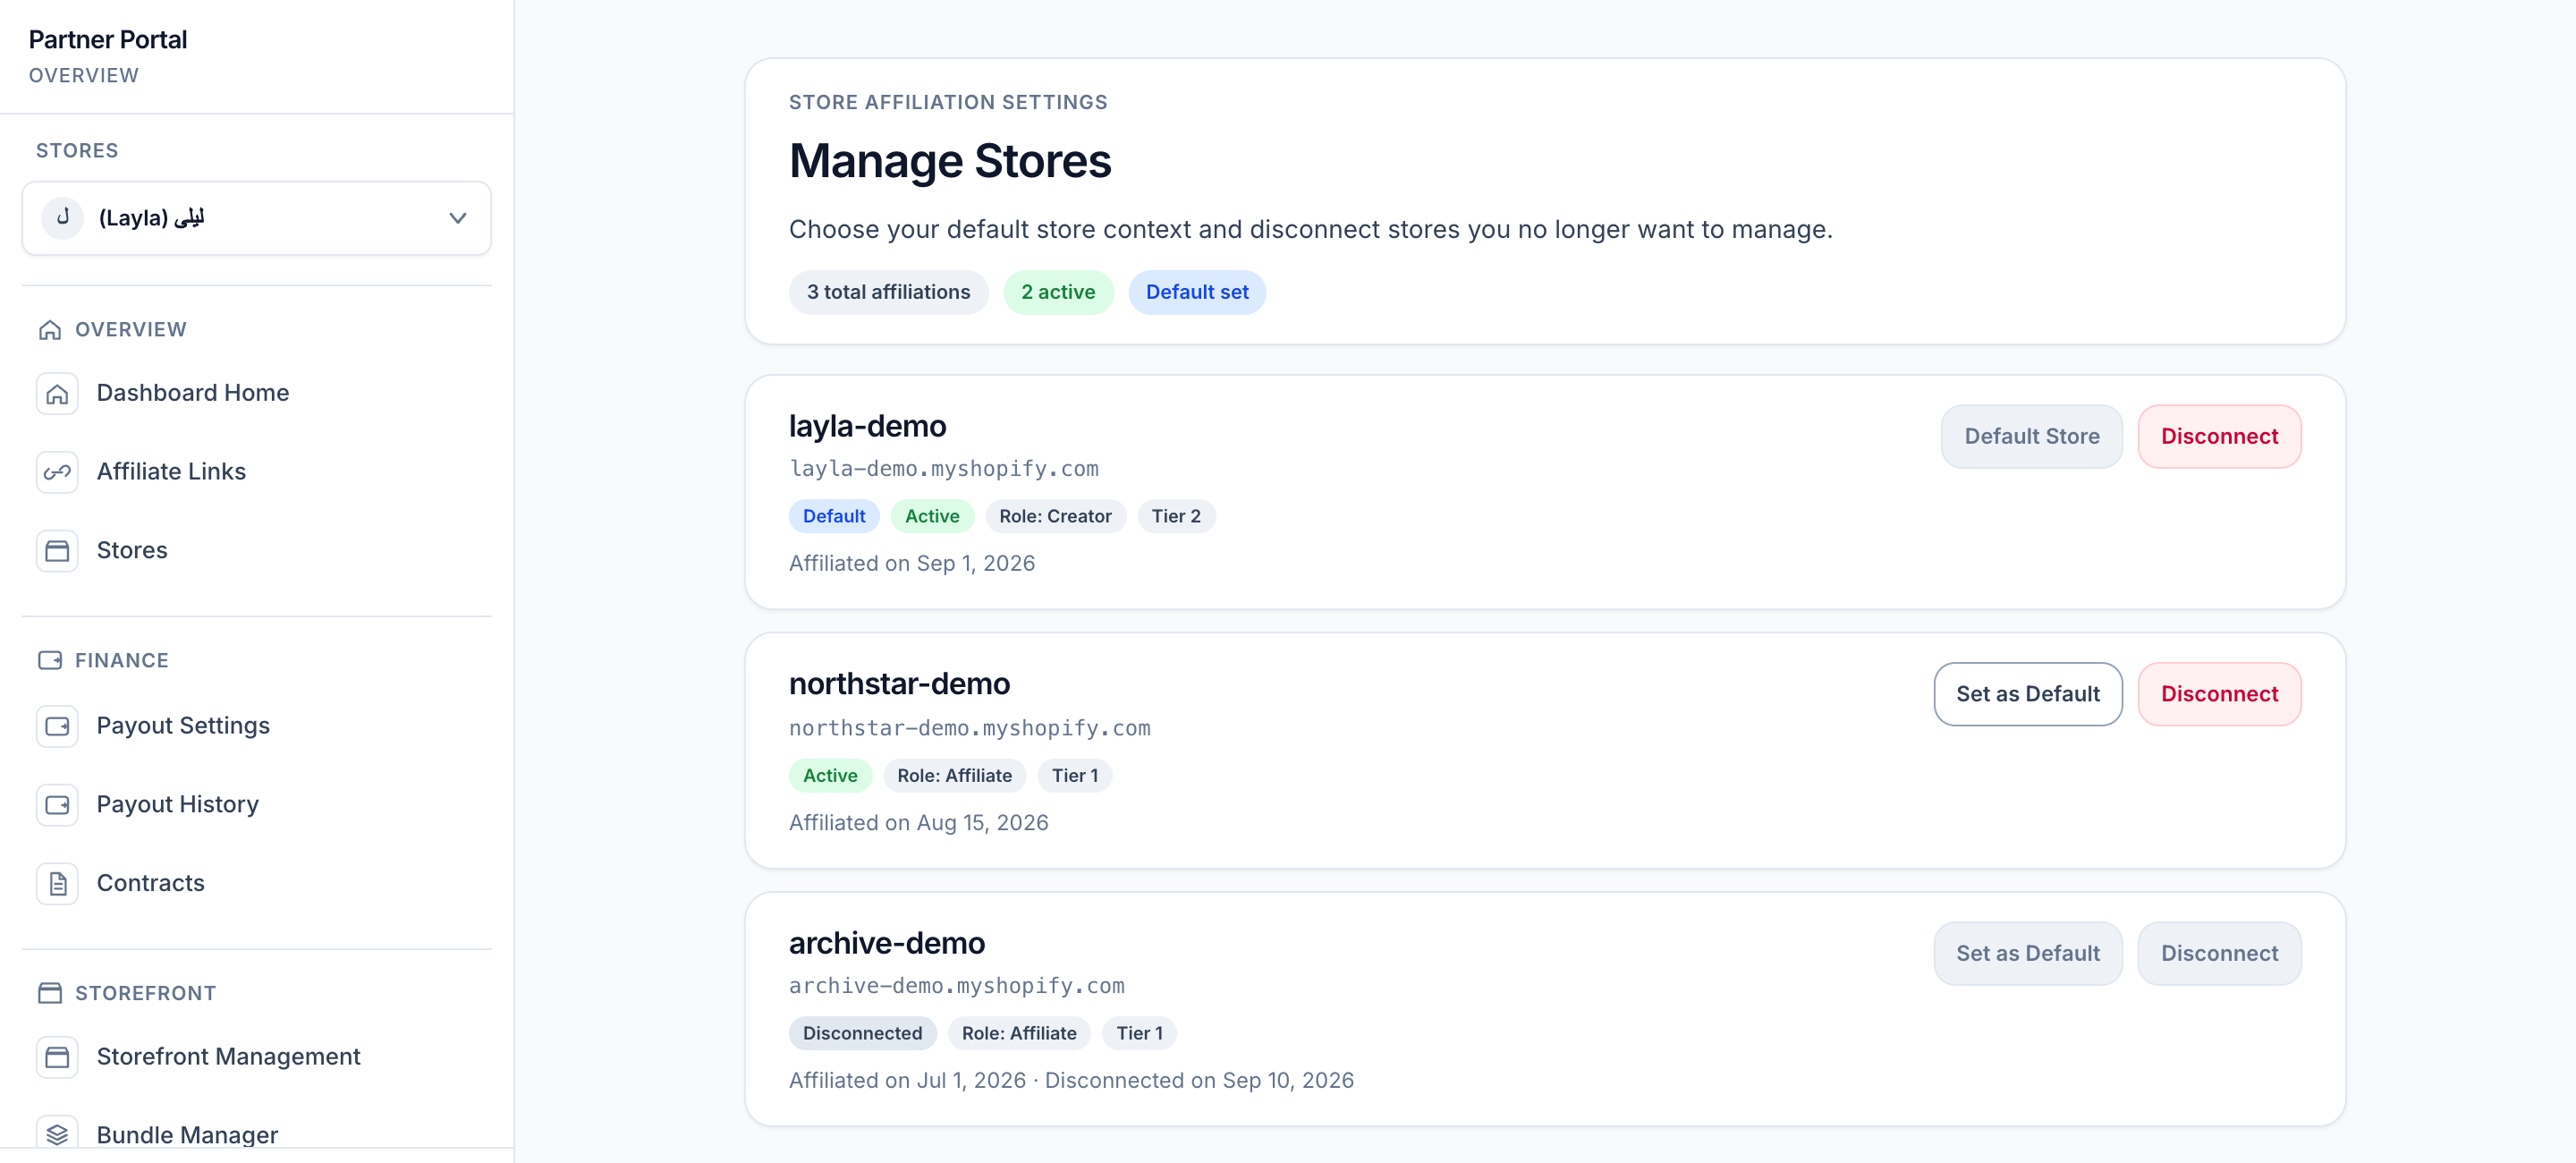Click the Contracts document icon
This screenshot has height=1163, width=2576.
click(57, 884)
